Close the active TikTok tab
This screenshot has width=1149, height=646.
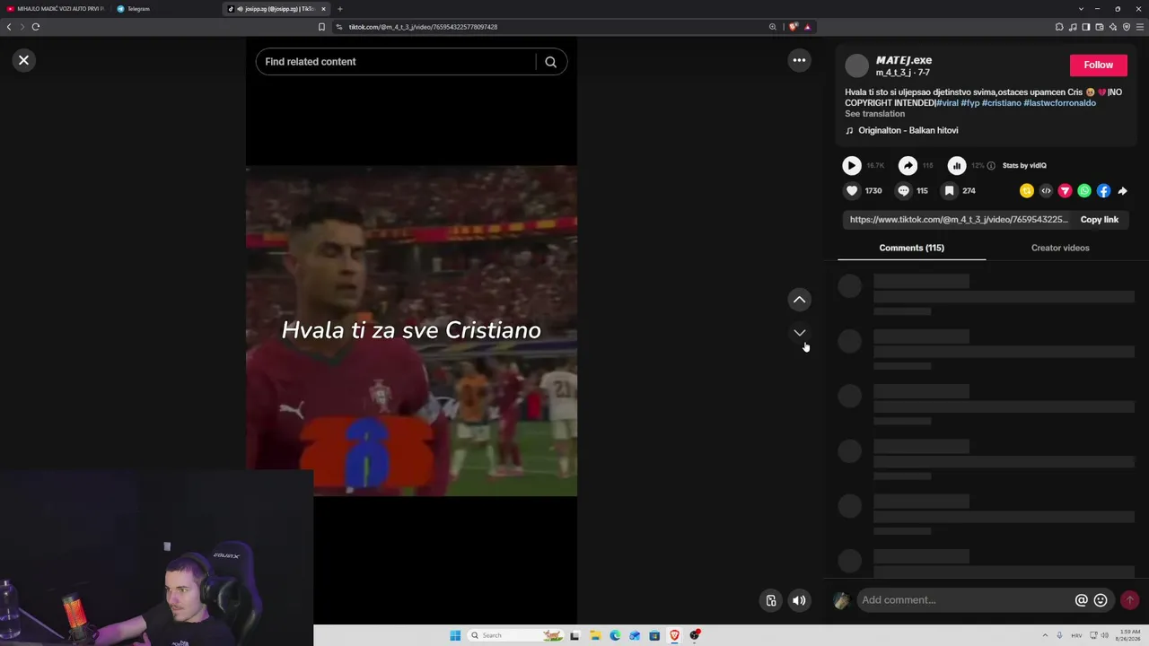[x=323, y=9]
